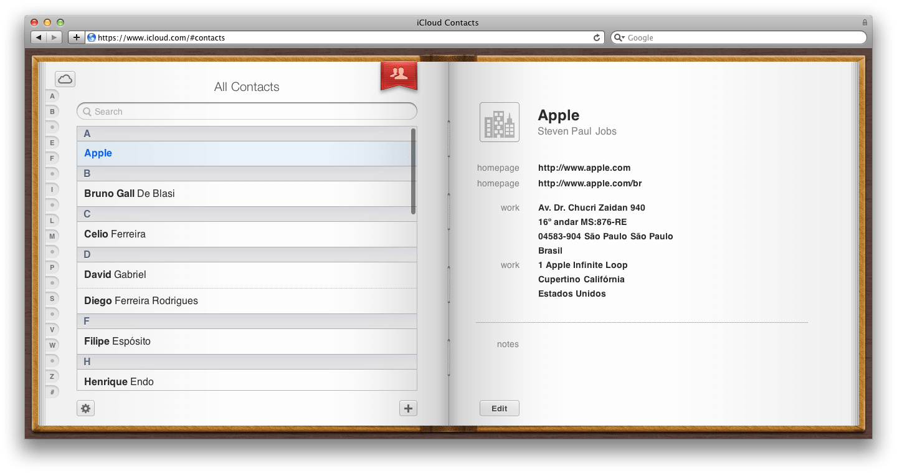Select contact Henrique Endo
This screenshot has height=473, width=897.
(x=247, y=380)
